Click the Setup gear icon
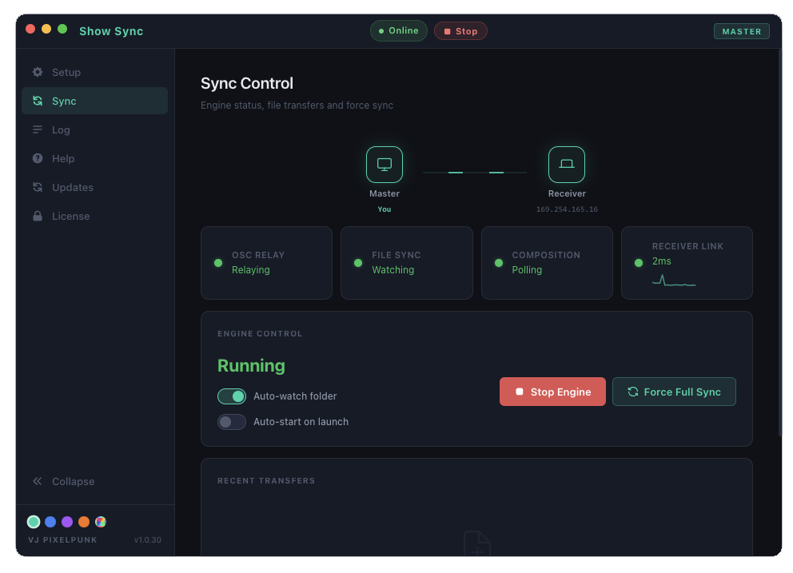793x573 pixels. point(38,72)
